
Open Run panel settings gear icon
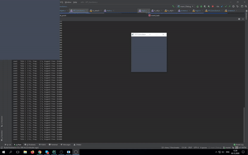pyautogui.click(x=239, y=19)
